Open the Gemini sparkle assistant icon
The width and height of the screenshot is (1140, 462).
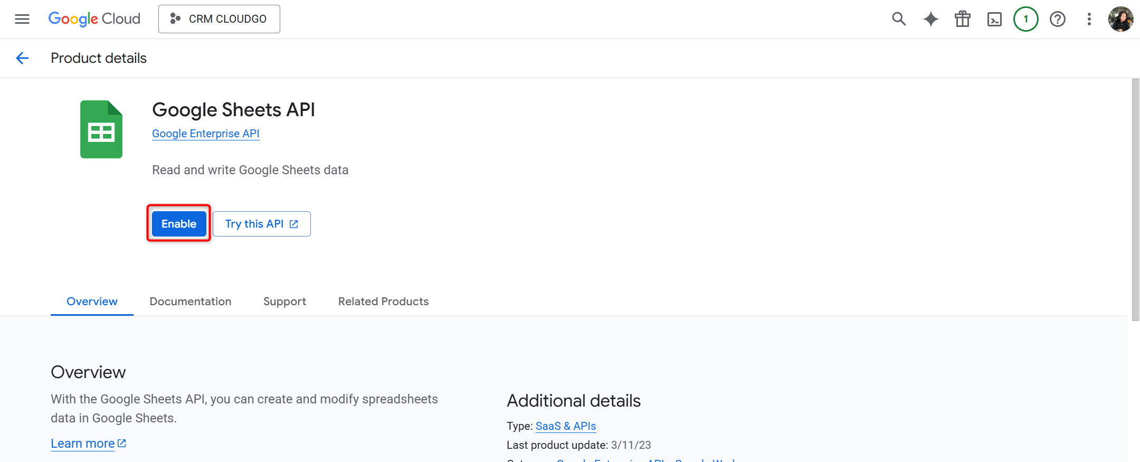pyautogui.click(x=930, y=20)
